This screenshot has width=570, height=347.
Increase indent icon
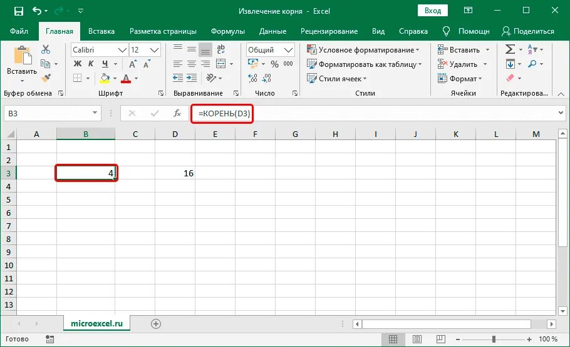[192, 78]
